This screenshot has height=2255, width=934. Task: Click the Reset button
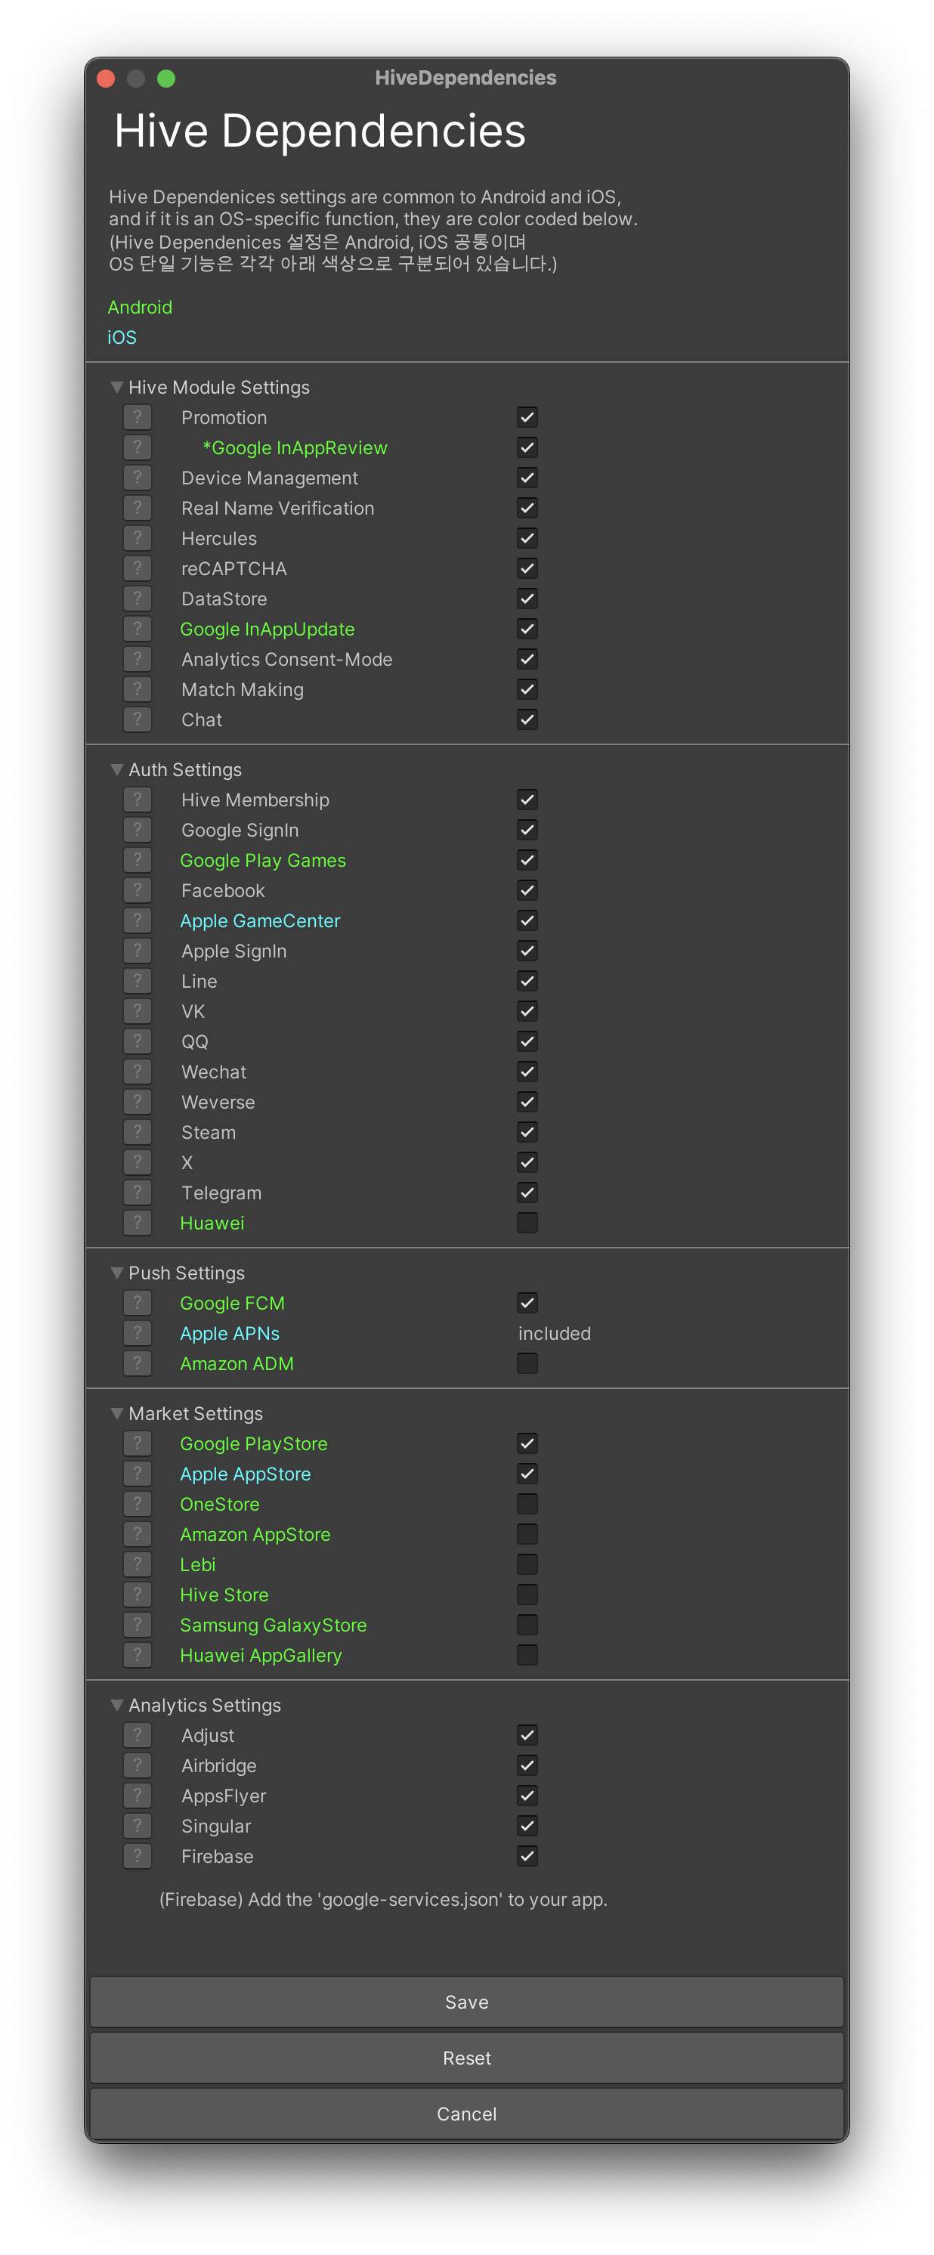click(466, 2058)
